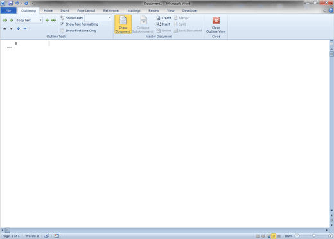Promote to Heading 1 double-arrow icon
This screenshot has width=334, height=239.
click(x=4, y=20)
